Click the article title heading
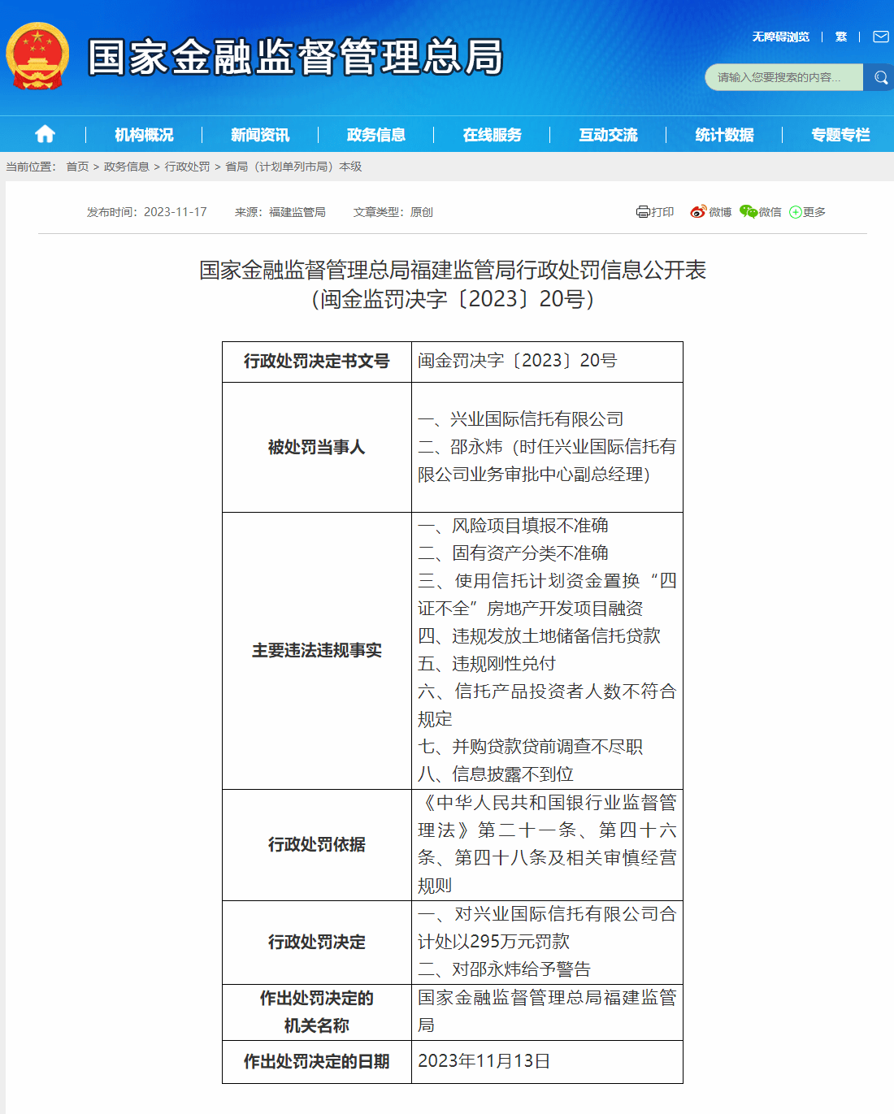Image resolution: width=894 pixels, height=1114 pixels. point(453,284)
